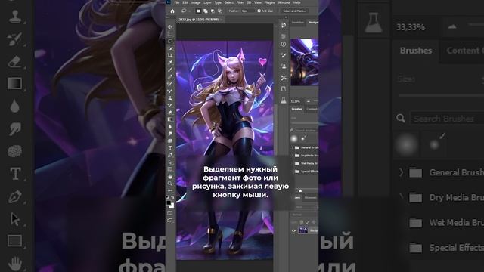
Task: Enable Intersect with selection mode in options bar
Action: [220, 11]
